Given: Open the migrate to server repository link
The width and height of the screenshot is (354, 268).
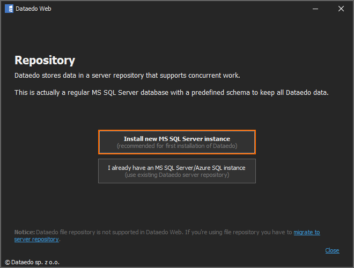Looking at the screenshot, I should (306, 232).
